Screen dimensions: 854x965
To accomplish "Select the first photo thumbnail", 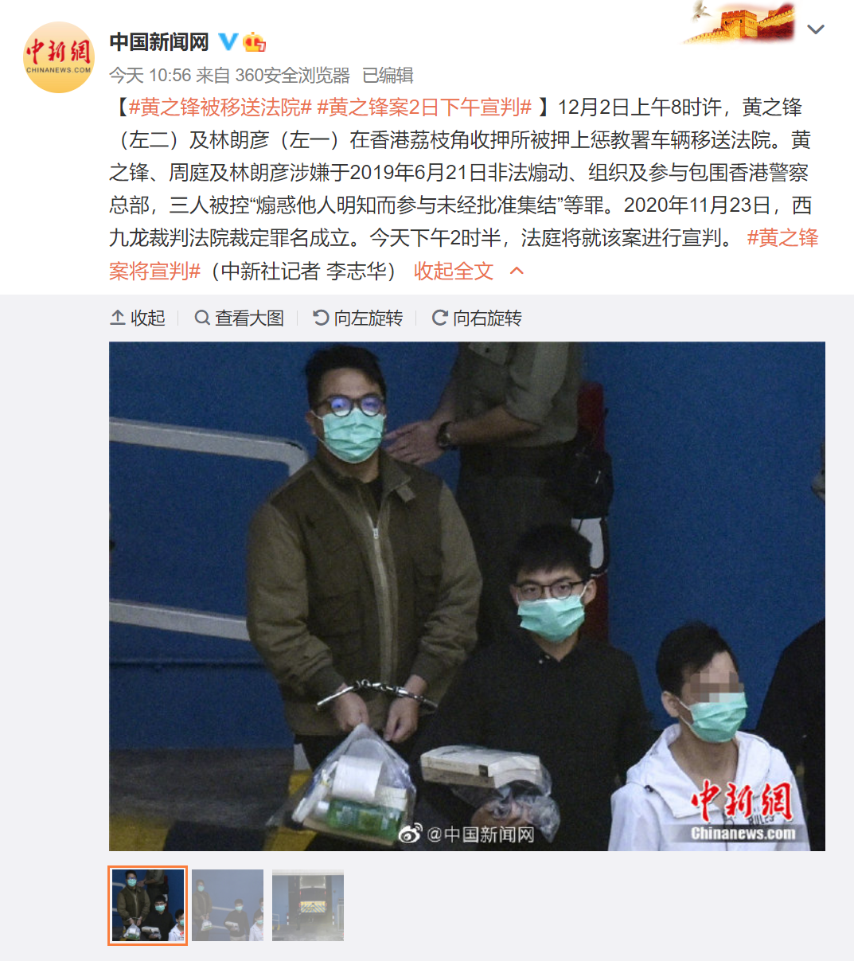I will 148,905.
